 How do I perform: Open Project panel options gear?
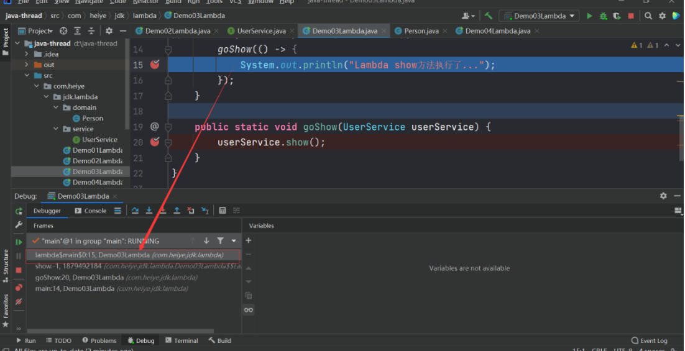[x=109, y=31]
